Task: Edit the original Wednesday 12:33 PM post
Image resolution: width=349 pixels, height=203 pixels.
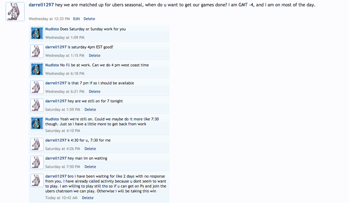Action: click(x=76, y=19)
